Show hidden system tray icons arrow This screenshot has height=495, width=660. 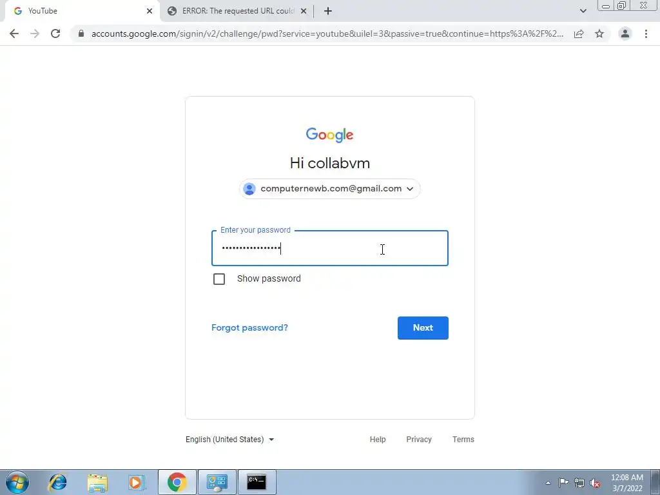point(548,483)
